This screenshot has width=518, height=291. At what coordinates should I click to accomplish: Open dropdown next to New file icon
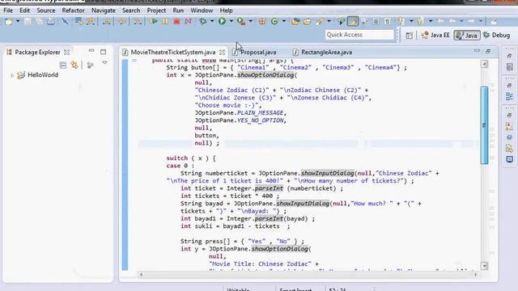(18, 22)
